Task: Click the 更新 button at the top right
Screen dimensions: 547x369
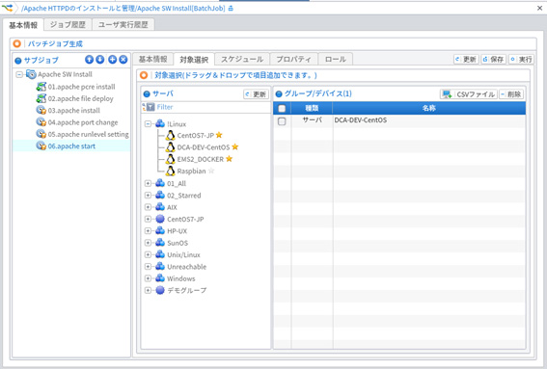Action: [466, 60]
